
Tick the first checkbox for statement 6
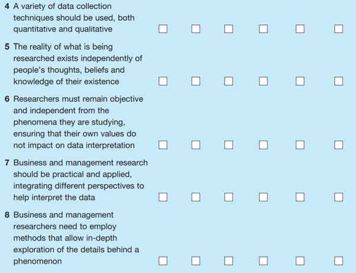tap(163, 145)
